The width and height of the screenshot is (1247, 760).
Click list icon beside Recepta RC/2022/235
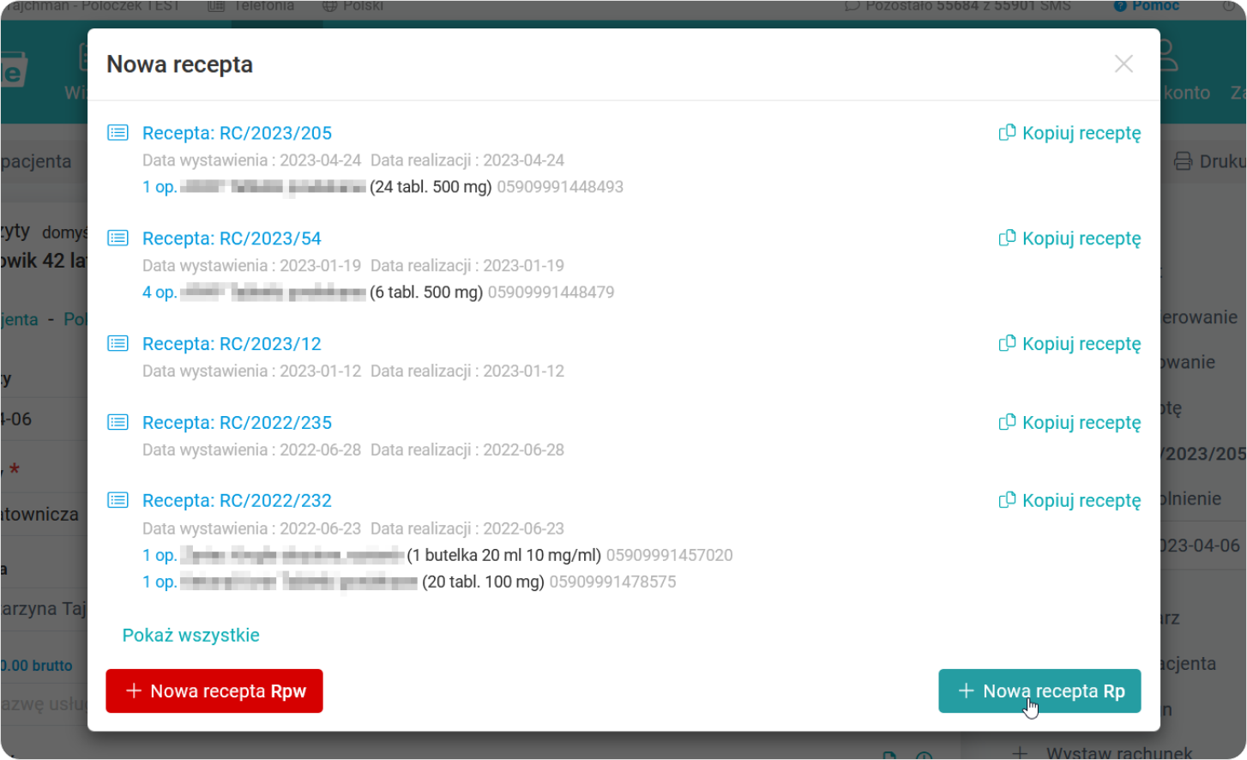[117, 422]
